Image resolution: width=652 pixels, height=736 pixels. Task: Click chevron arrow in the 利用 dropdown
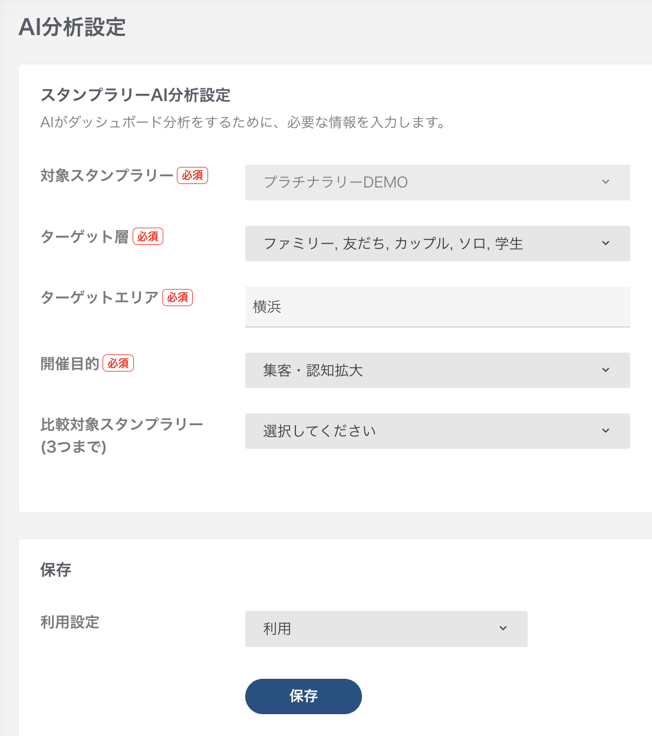503,629
